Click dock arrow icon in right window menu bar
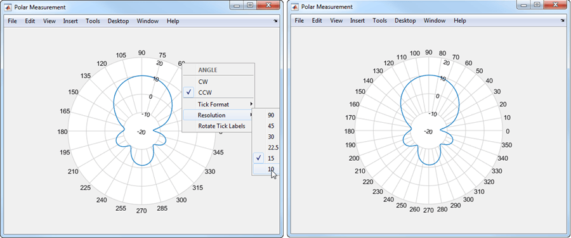This screenshot has height=238, width=571. [562, 22]
